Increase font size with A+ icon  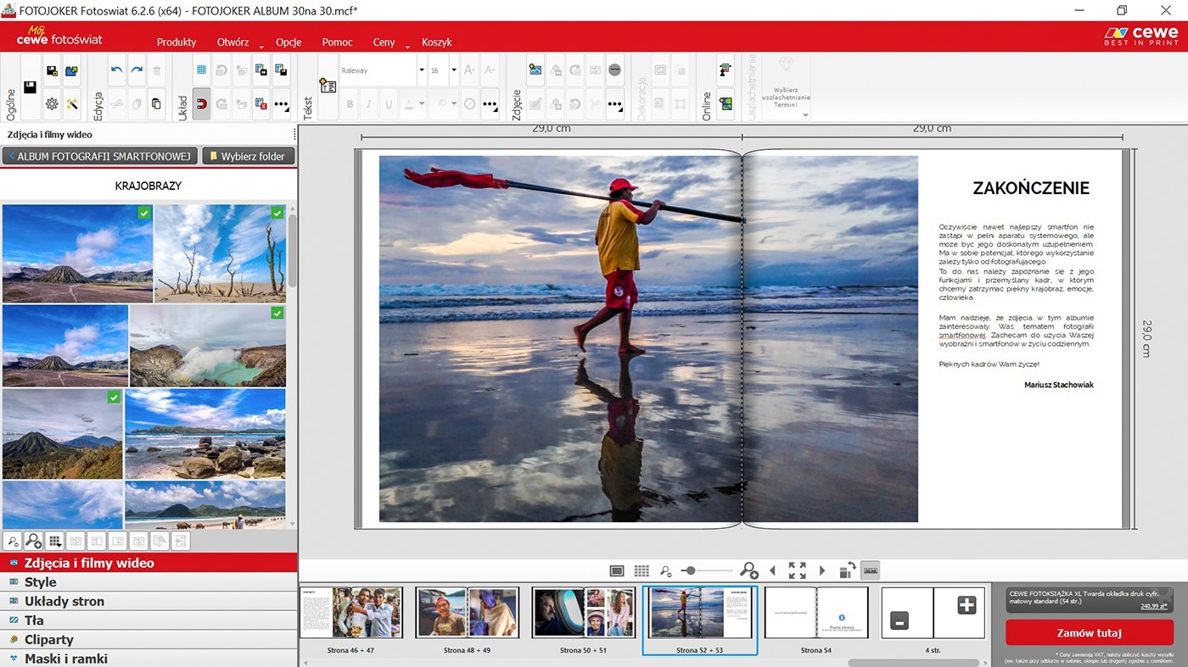click(470, 70)
